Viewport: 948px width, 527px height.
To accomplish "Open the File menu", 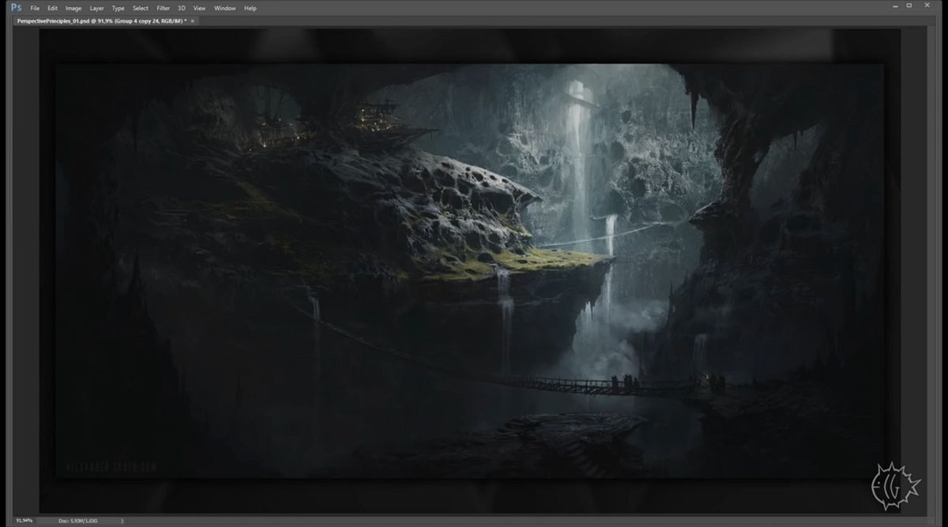I will coord(35,8).
